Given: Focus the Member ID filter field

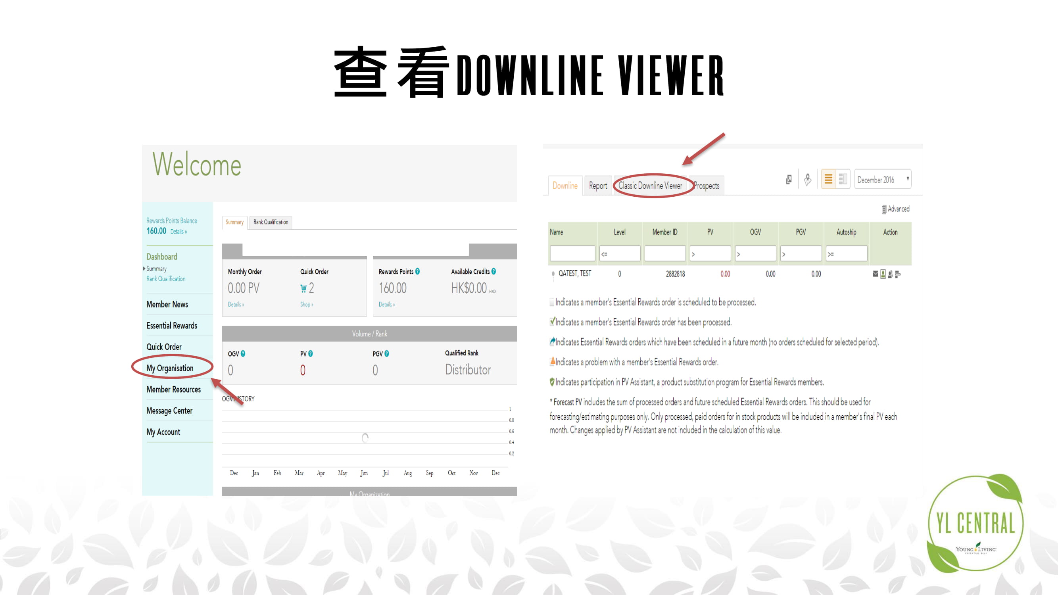Looking at the screenshot, I should [x=665, y=253].
